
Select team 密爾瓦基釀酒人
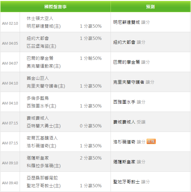click(42, 138)
